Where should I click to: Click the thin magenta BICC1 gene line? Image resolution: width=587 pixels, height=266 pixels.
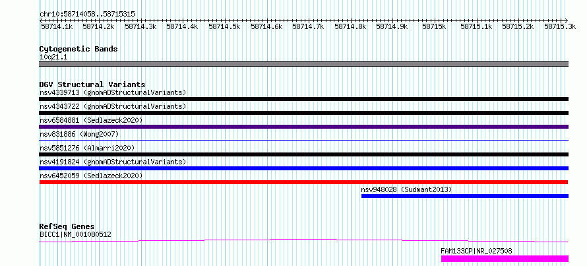(304, 240)
